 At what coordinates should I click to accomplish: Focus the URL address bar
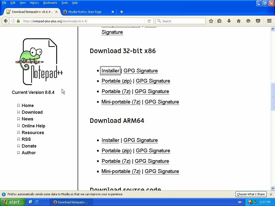coord(84,21)
